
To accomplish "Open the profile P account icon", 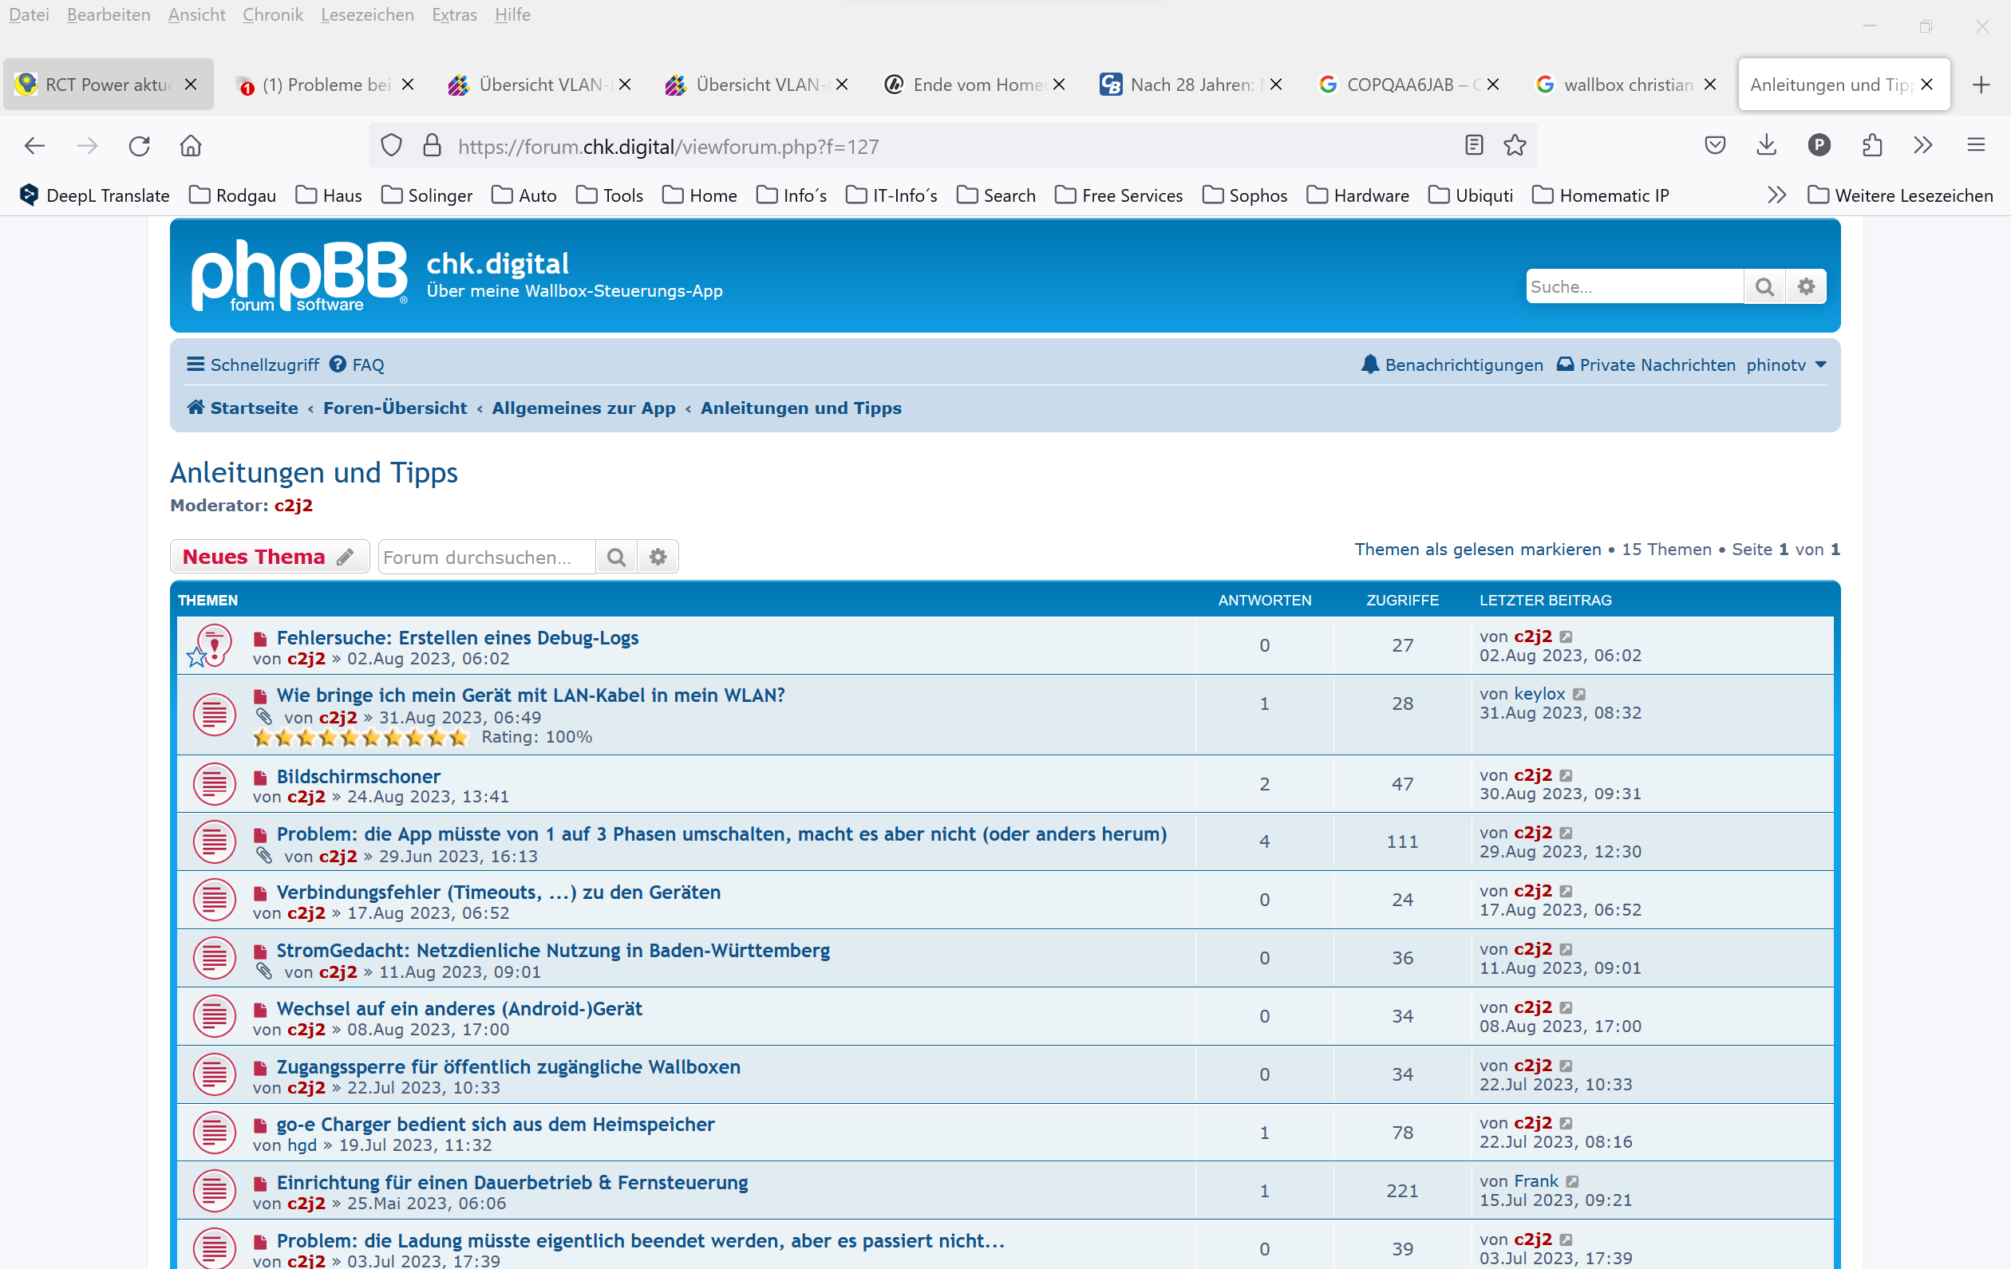I will point(1819,145).
